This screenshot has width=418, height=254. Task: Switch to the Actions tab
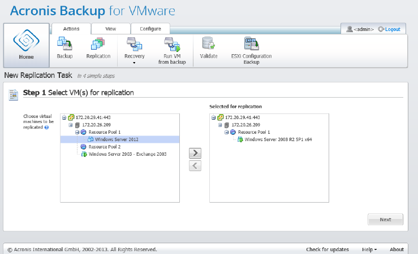click(71, 29)
